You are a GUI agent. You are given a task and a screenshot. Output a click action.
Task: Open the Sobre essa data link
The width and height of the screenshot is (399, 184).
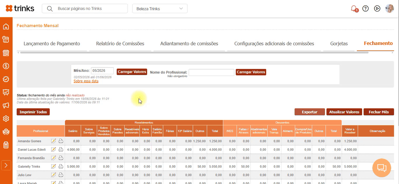(x=86, y=81)
